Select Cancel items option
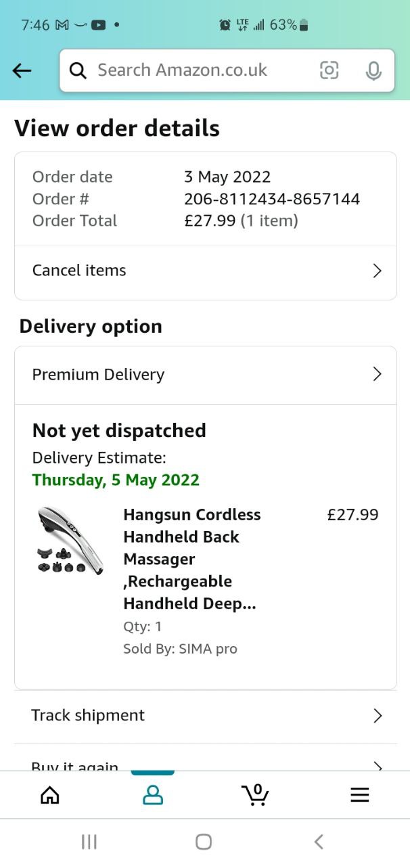Image resolution: width=410 pixels, height=866 pixels. 79,271
